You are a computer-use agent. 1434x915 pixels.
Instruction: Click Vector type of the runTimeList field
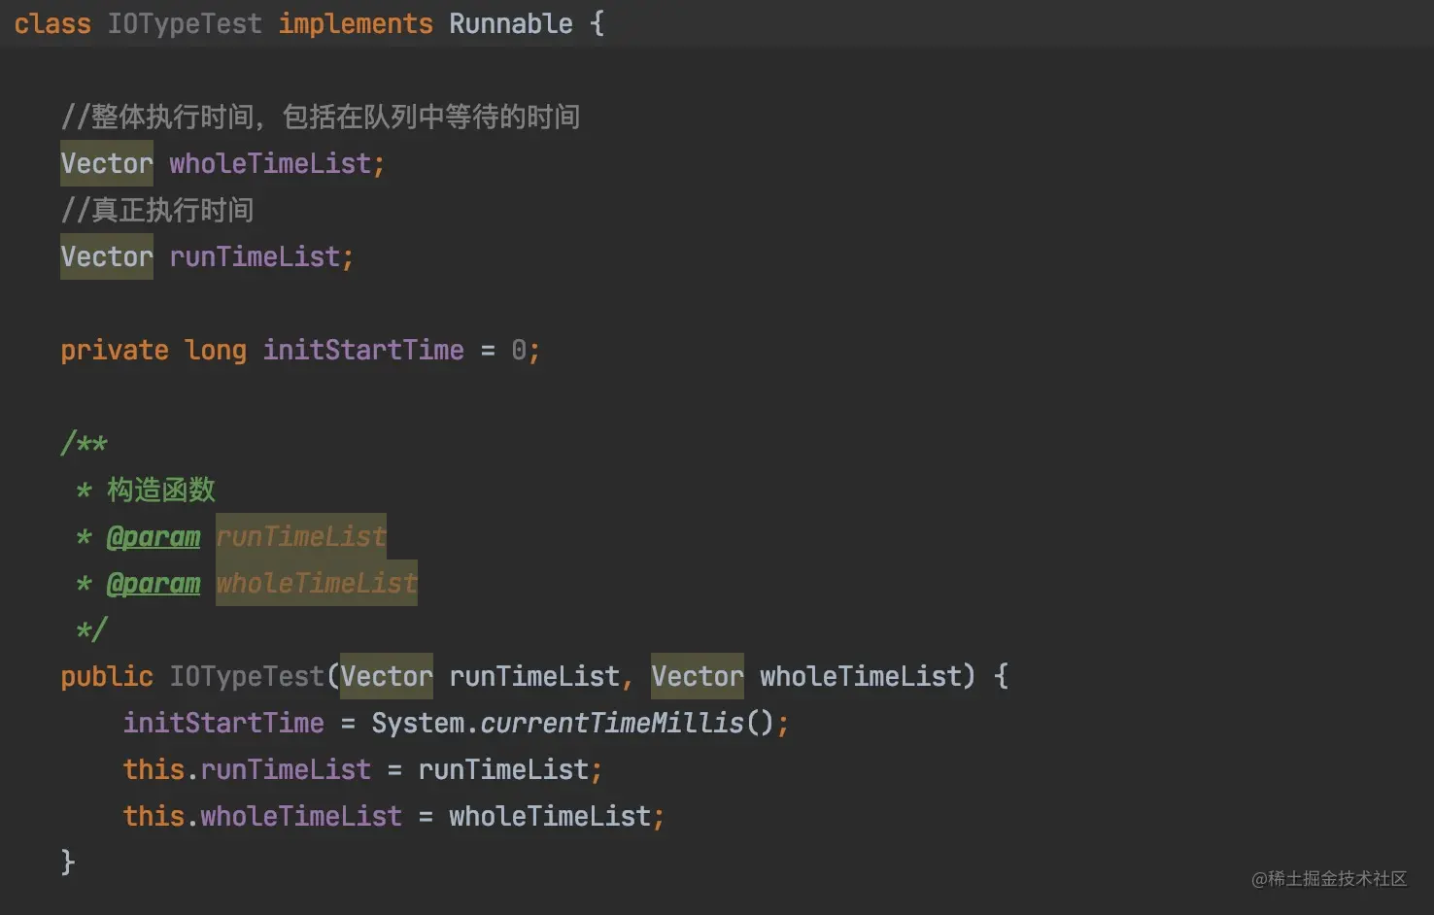[x=107, y=256]
